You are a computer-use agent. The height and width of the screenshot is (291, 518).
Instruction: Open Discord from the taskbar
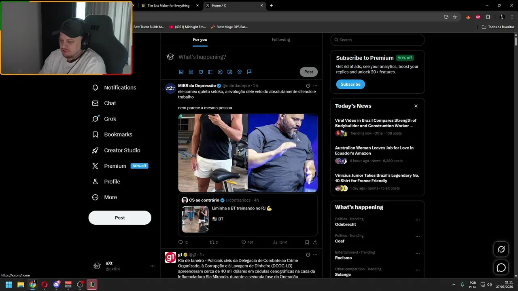click(x=56, y=284)
